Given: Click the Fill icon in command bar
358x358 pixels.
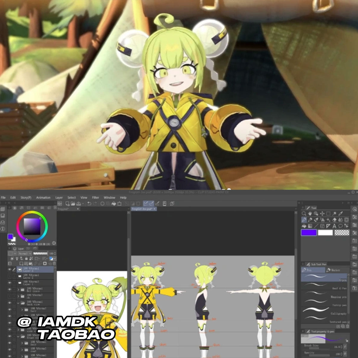Looking at the screenshot, I should (114, 203).
